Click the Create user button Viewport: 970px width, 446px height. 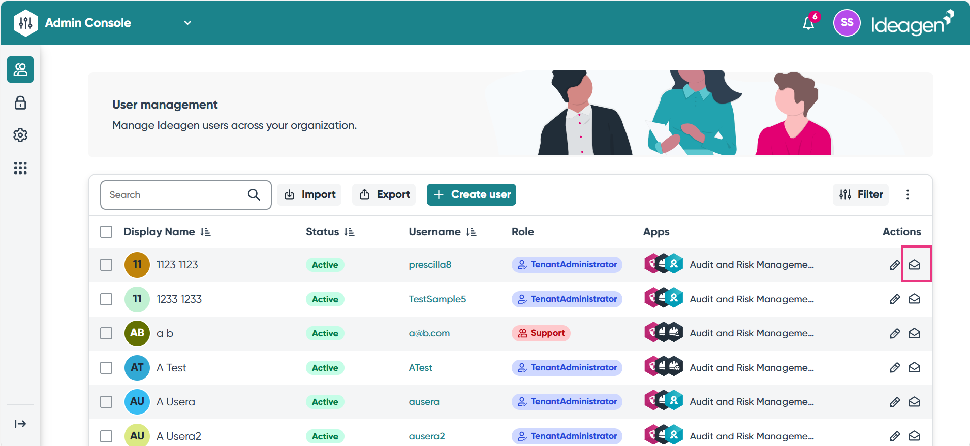[472, 195]
